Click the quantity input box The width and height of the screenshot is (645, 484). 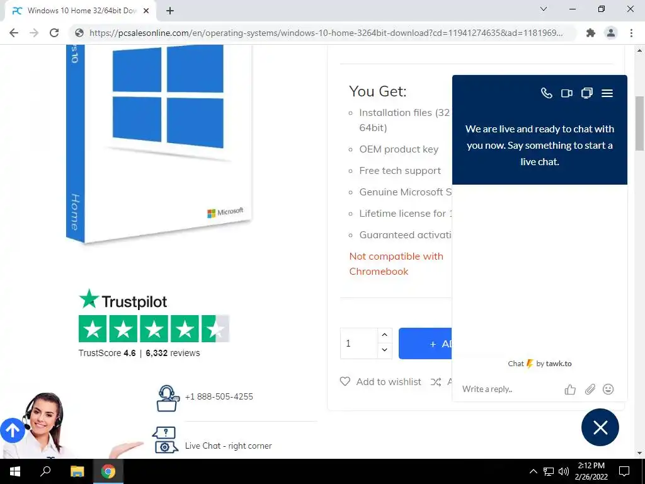358,343
